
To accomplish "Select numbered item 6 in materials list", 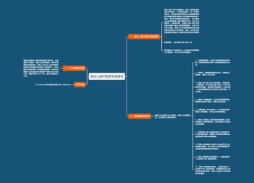I will click(x=212, y=122).
